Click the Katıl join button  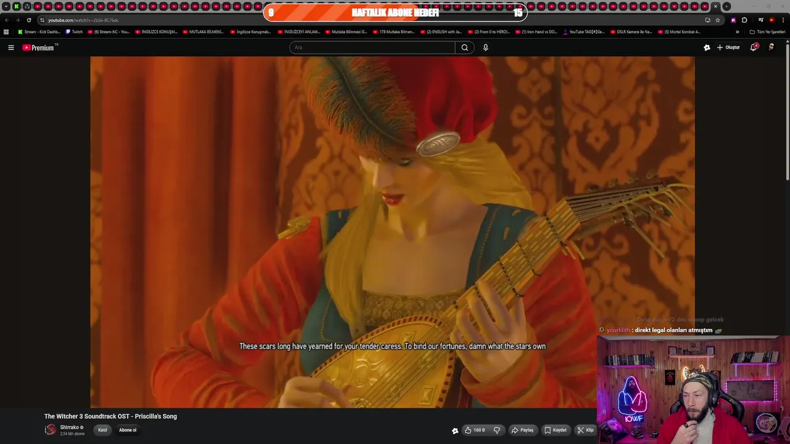(102, 430)
